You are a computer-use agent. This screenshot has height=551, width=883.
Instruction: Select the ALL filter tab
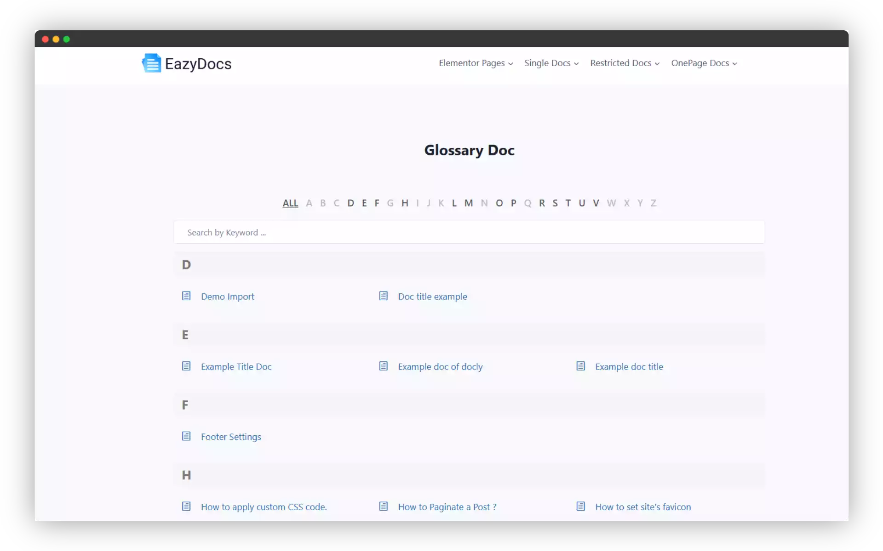tap(290, 202)
